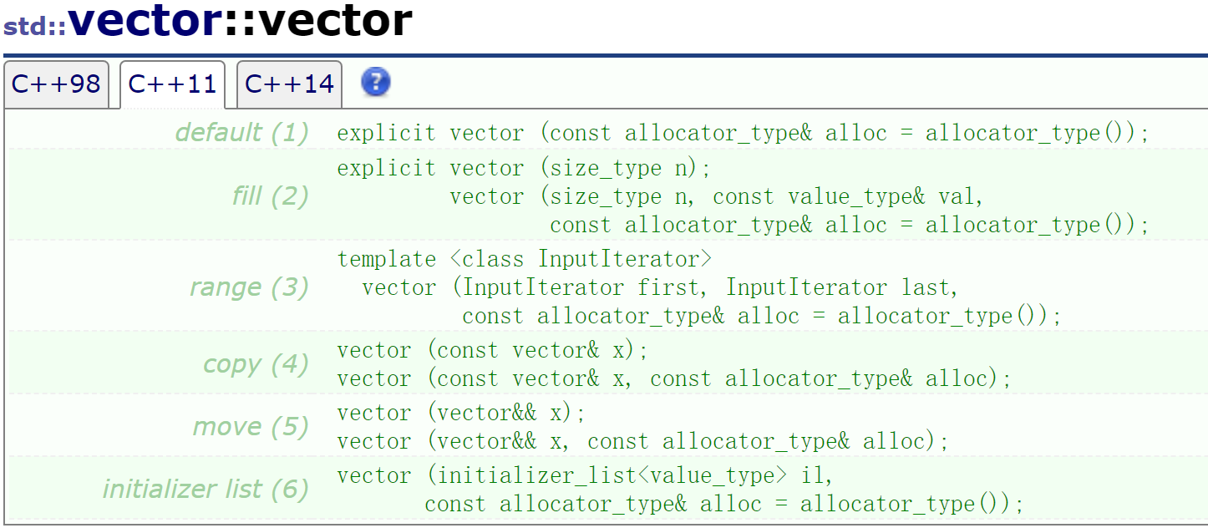Click the active C++11 tab
Screen dimensions: 1208x528
tap(172, 84)
